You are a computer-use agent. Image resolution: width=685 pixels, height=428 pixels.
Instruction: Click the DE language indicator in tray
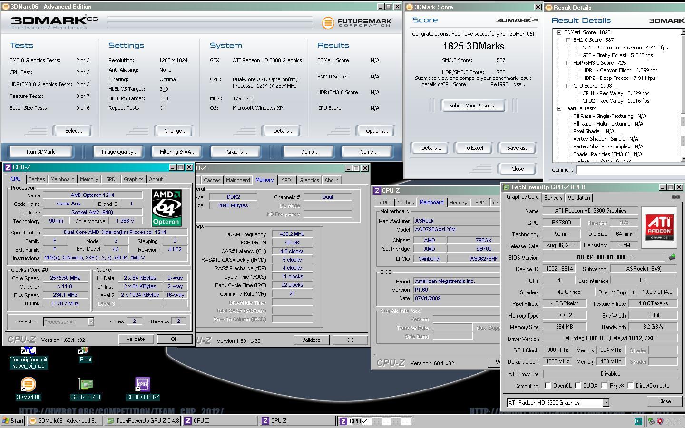[638, 421]
